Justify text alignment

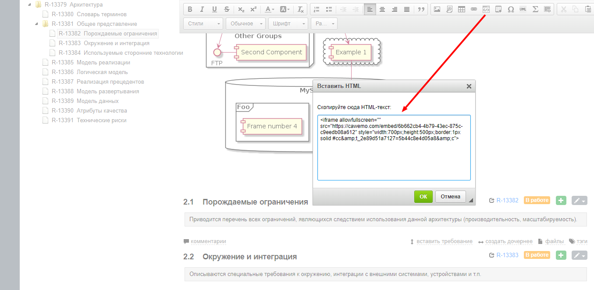coord(407,9)
